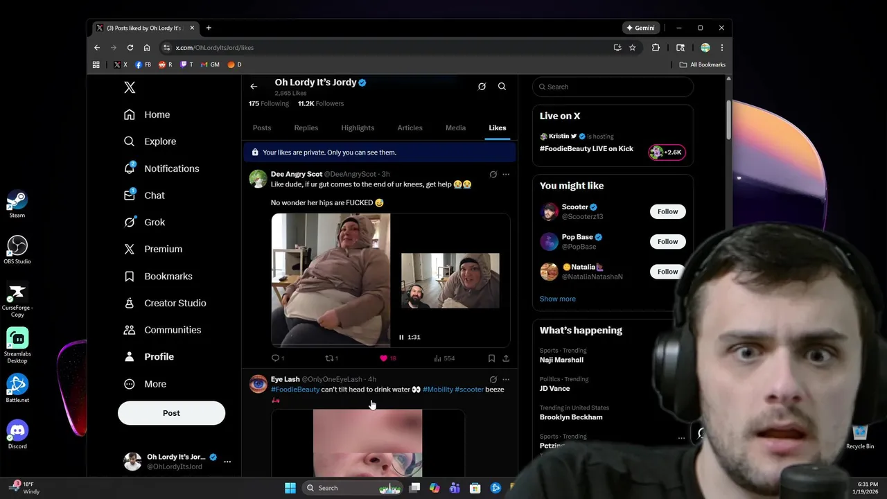Unlike the Dee Angry Scot post
The image size is (887, 499).
click(383, 358)
